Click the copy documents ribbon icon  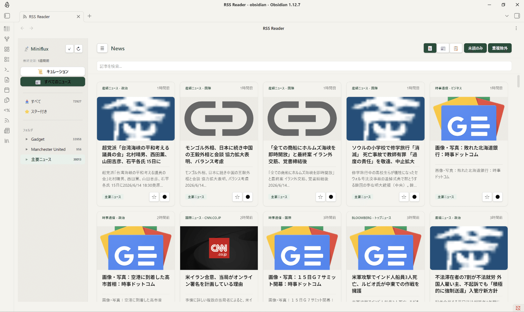[7, 100]
